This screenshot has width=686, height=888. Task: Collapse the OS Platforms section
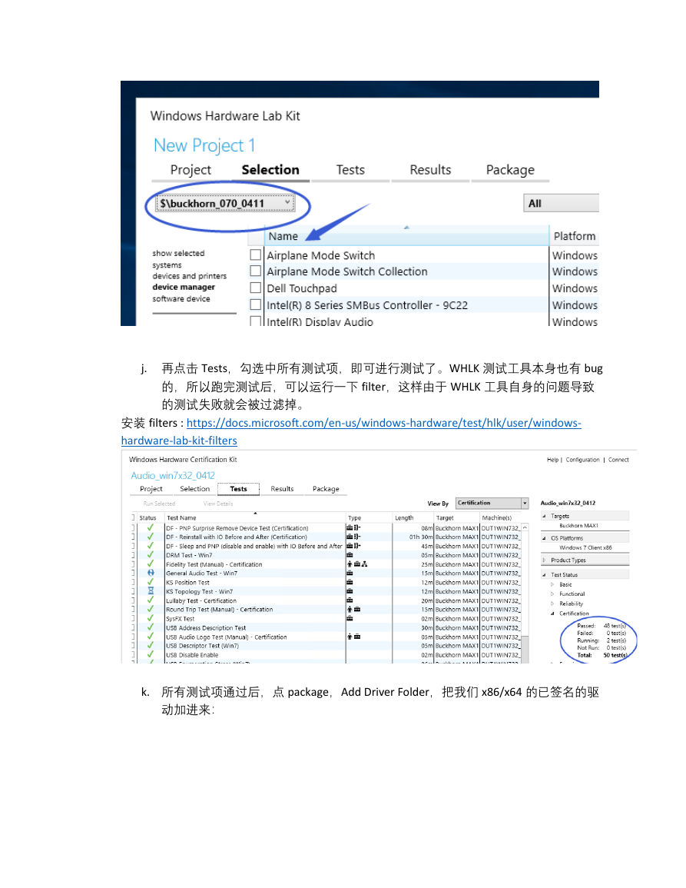pyautogui.click(x=544, y=538)
